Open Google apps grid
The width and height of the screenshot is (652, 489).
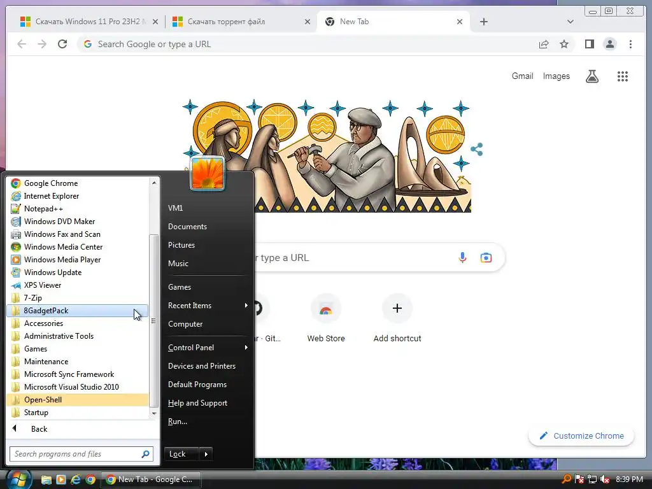pos(623,76)
